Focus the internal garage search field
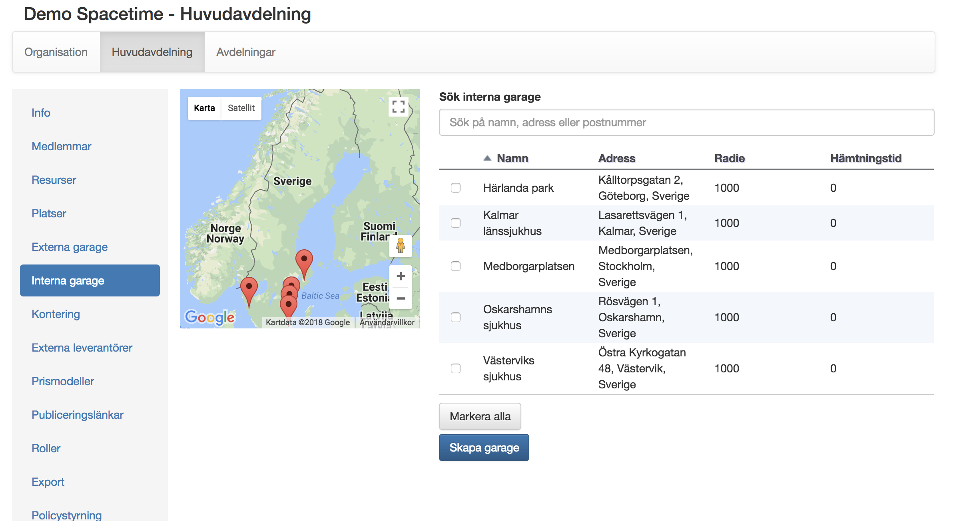Viewport: 957px width, 521px height. [x=686, y=122]
